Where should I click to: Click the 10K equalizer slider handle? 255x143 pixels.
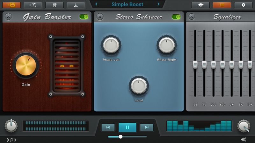pos(250,65)
